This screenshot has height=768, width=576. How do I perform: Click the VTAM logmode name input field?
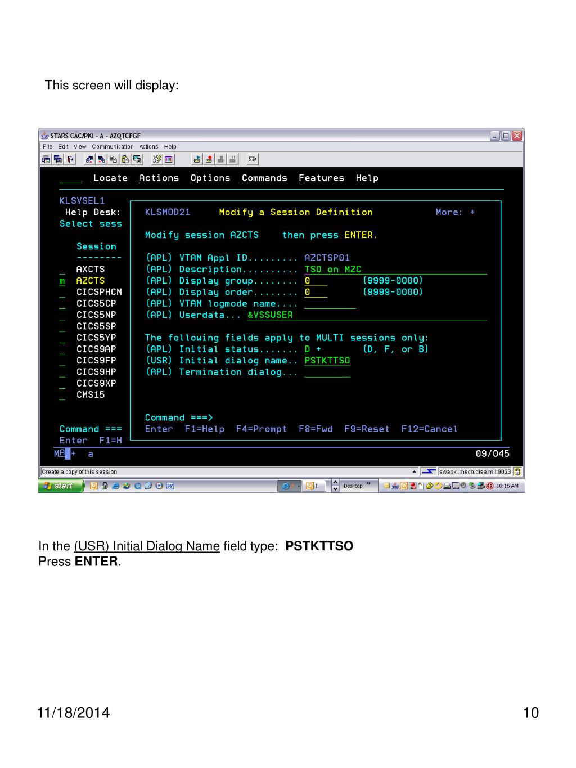click(330, 304)
